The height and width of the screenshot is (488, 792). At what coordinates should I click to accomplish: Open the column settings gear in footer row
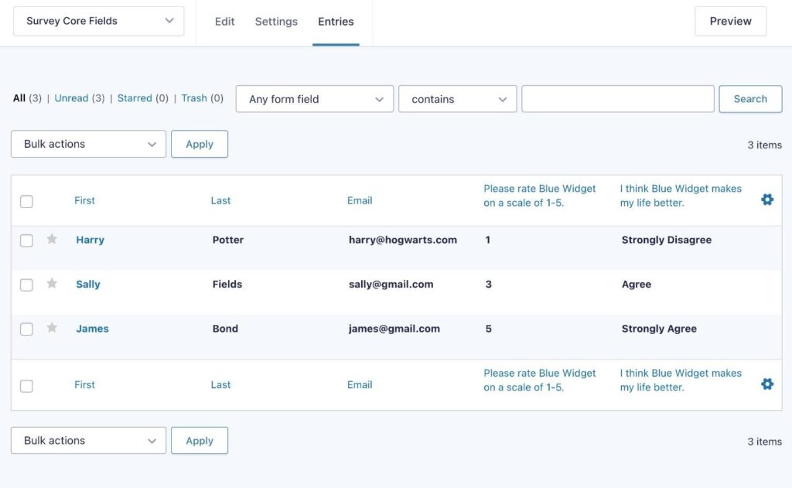click(766, 383)
